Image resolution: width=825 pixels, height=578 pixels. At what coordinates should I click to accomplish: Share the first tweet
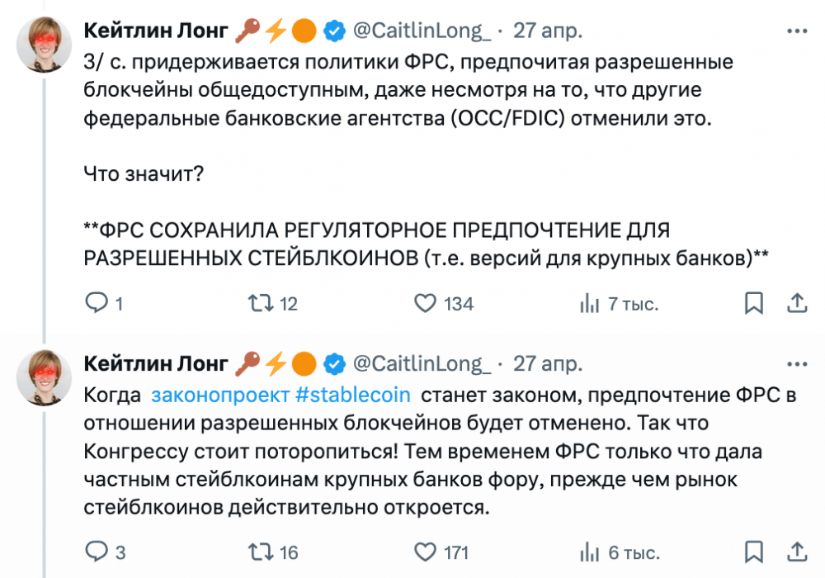point(796,304)
